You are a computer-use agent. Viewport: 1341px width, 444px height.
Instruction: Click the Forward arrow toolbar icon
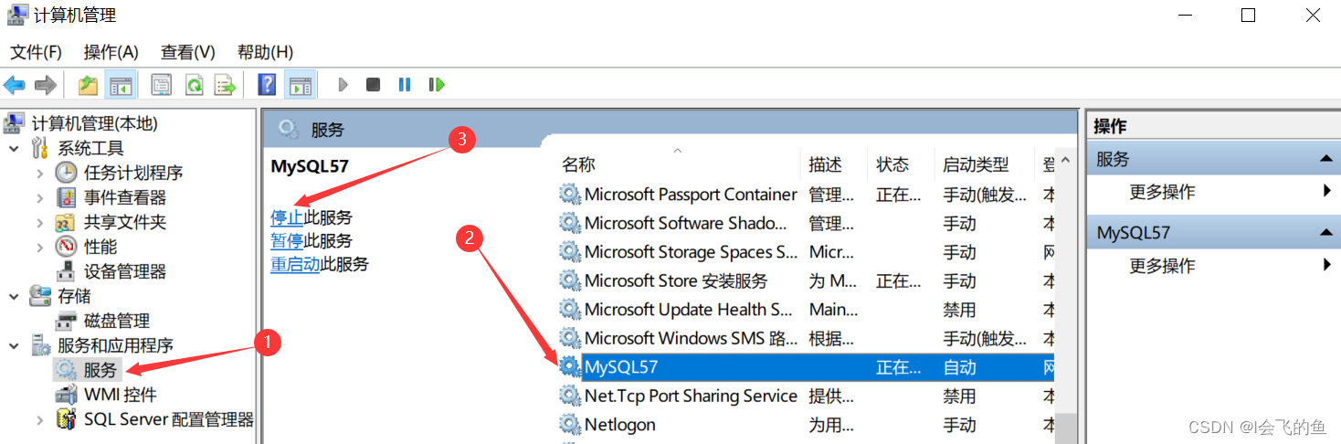pyautogui.click(x=45, y=85)
